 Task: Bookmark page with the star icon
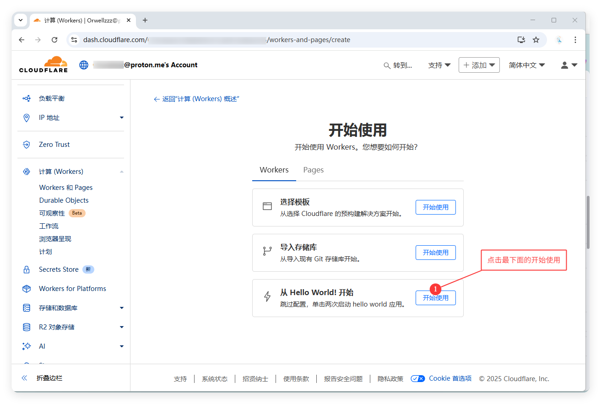pos(536,40)
